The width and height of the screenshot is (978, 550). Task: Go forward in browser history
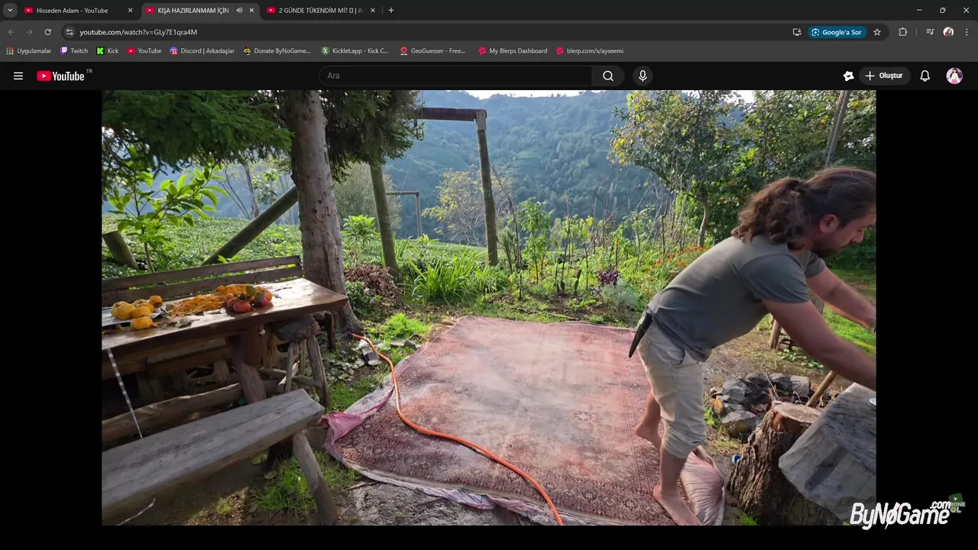(x=29, y=32)
